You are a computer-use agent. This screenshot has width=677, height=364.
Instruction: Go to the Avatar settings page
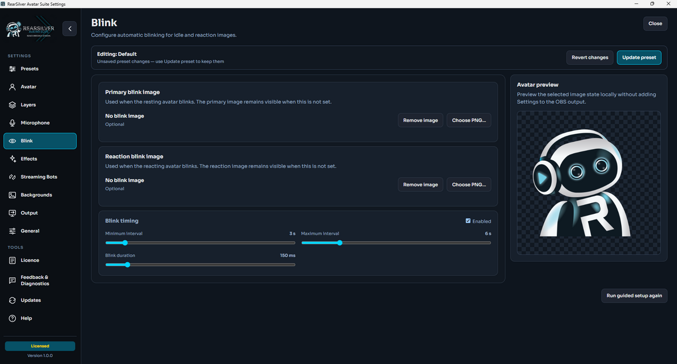coord(40,87)
